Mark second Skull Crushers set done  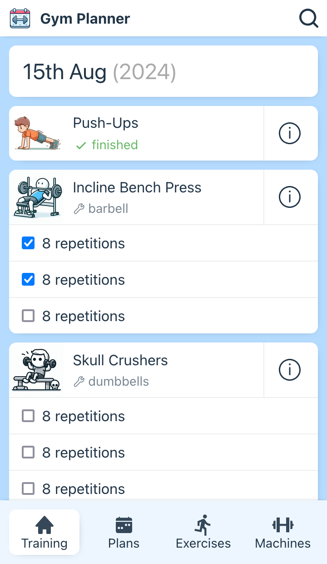click(x=28, y=453)
